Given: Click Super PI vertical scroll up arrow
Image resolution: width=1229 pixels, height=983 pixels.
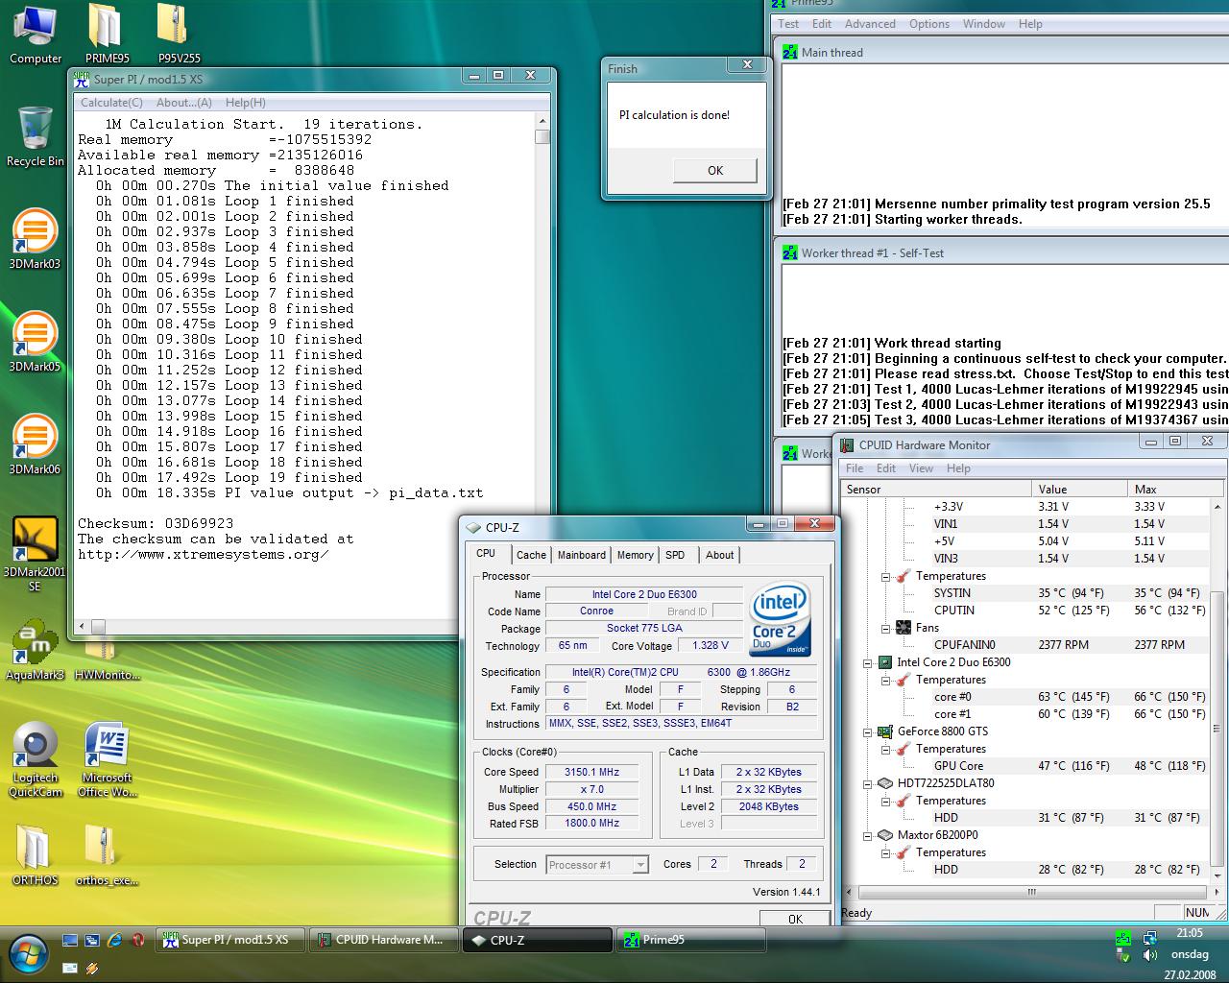Looking at the screenshot, I should (542, 121).
